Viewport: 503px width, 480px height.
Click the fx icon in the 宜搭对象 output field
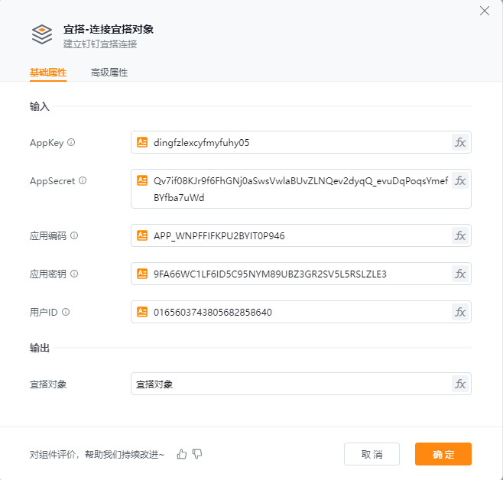click(460, 384)
